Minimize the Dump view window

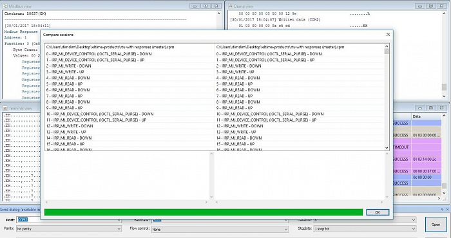click(420, 6)
